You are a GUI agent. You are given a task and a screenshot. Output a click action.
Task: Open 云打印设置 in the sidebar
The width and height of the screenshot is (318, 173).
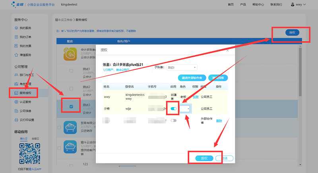26,120
